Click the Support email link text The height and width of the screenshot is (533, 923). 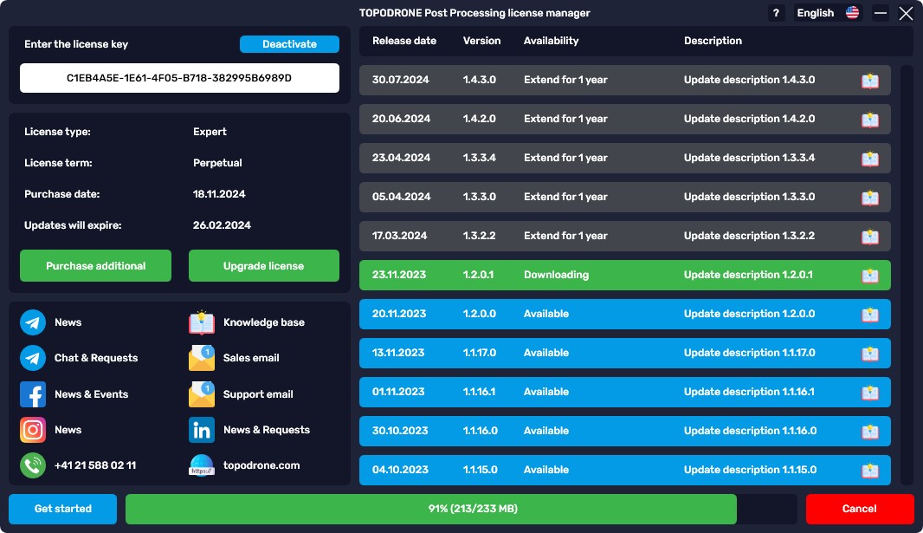pyautogui.click(x=258, y=394)
